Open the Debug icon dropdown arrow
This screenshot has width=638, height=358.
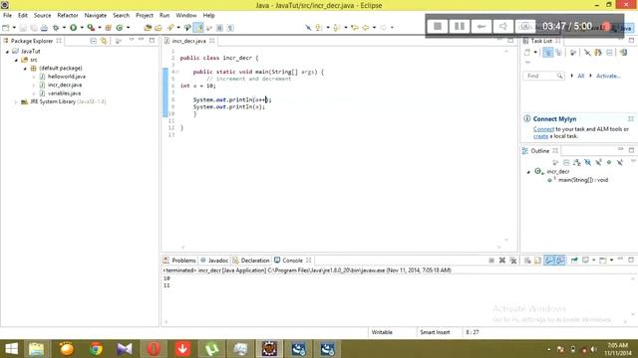64,28
